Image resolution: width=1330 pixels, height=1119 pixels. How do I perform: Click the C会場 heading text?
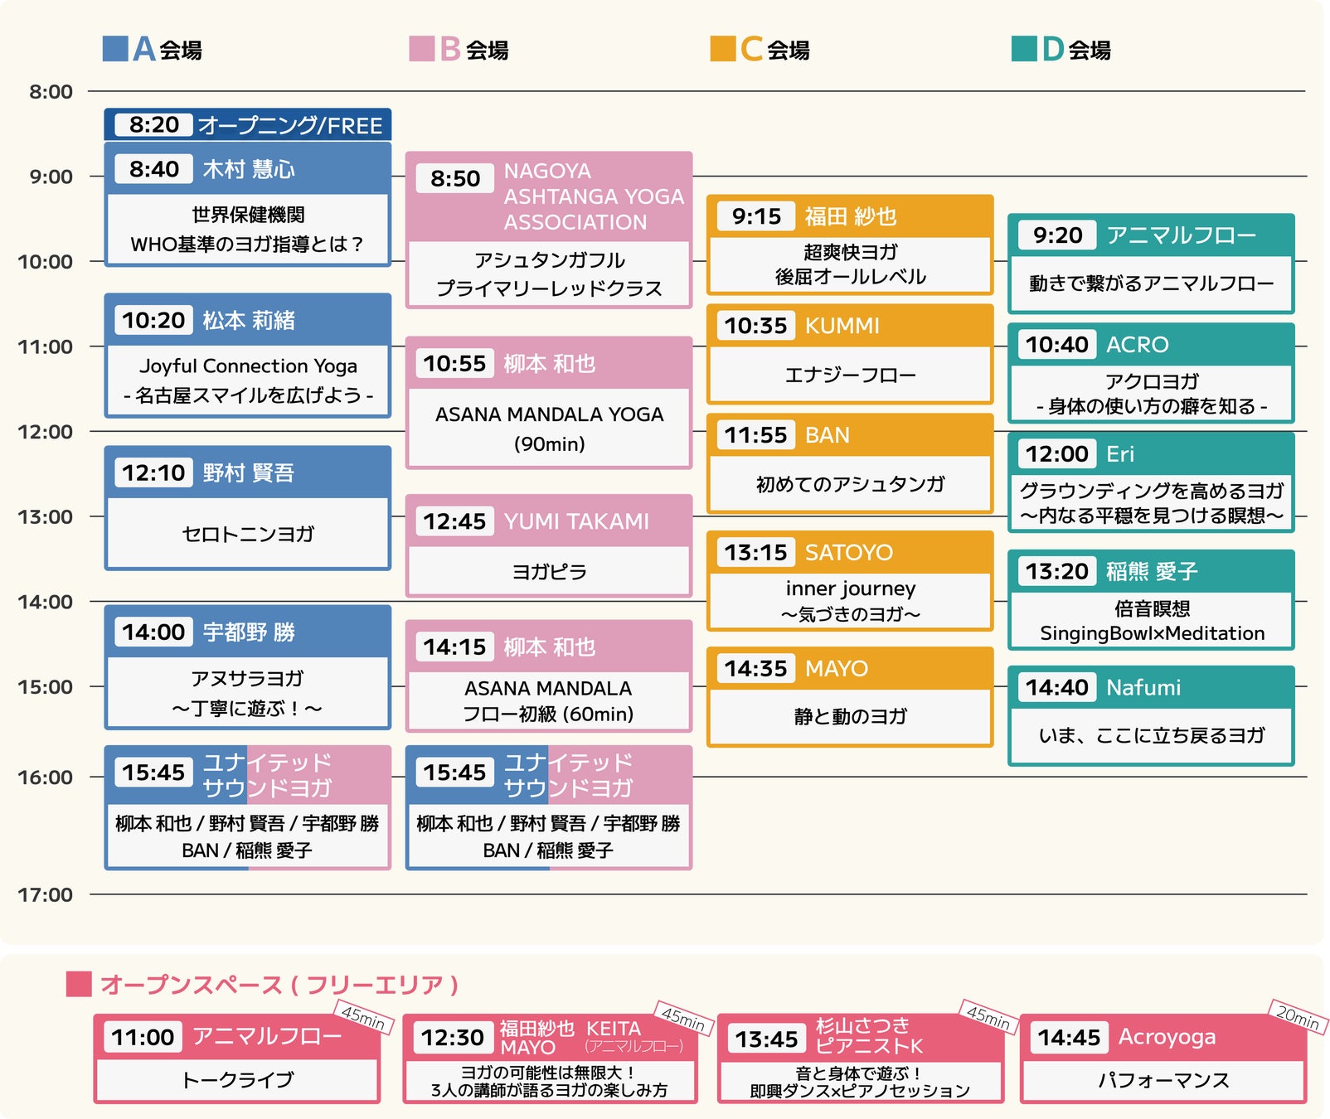774,50
